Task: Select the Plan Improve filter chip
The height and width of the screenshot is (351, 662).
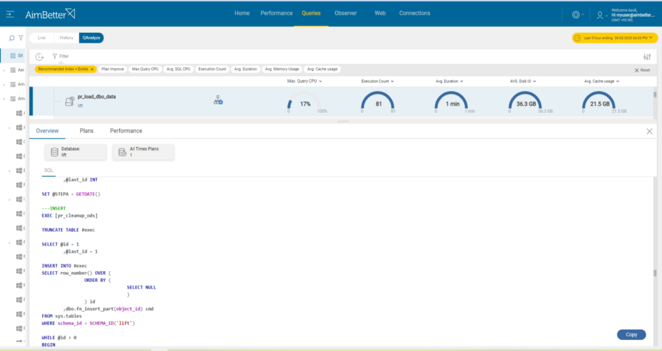Action: pyautogui.click(x=112, y=69)
